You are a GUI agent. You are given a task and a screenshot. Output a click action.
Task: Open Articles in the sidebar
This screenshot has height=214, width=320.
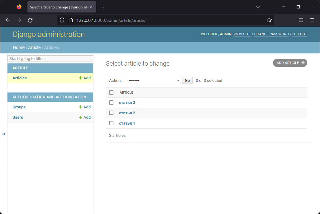pyautogui.click(x=20, y=78)
